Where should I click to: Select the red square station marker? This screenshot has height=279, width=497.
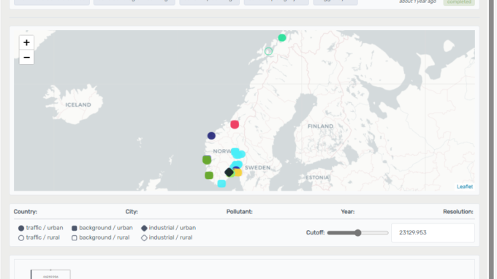pos(235,124)
